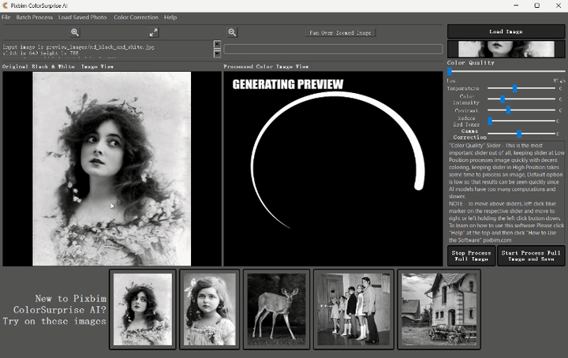Click the zoom out magnifier icon
This screenshot has width=568, height=358.
point(233,32)
